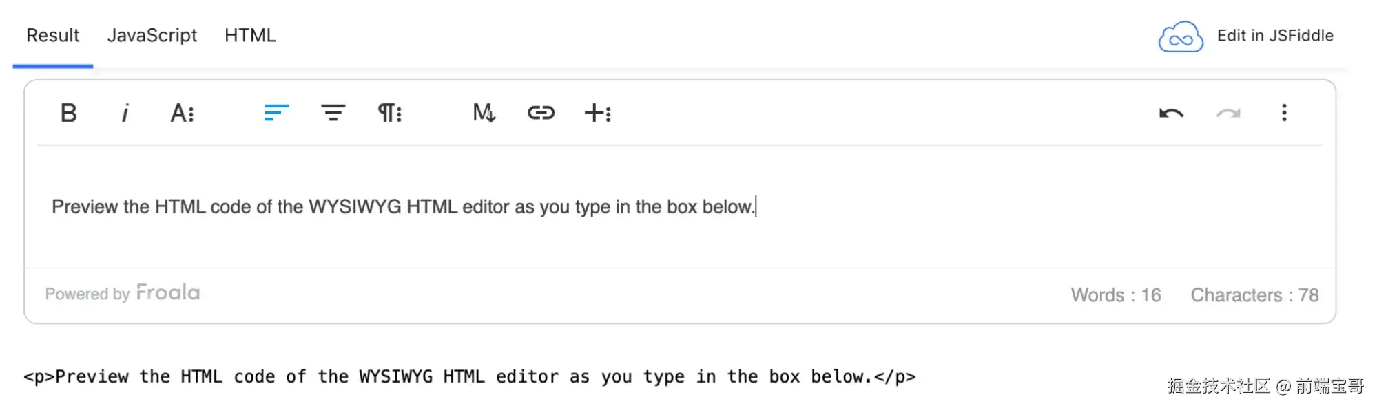
Task: Redo the last undone change
Action: [1229, 113]
